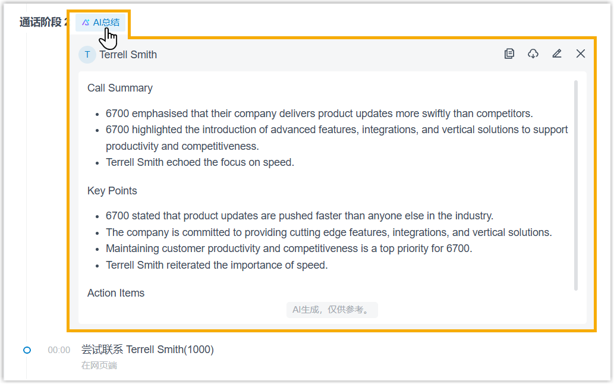Click the Key Points heading
Viewport: 614px width, 384px height.
pos(112,191)
